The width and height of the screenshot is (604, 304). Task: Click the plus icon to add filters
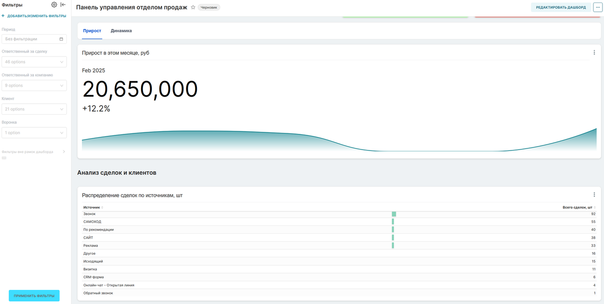coord(3,16)
